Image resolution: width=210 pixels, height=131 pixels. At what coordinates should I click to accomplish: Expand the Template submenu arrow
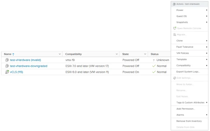pos(207,59)
